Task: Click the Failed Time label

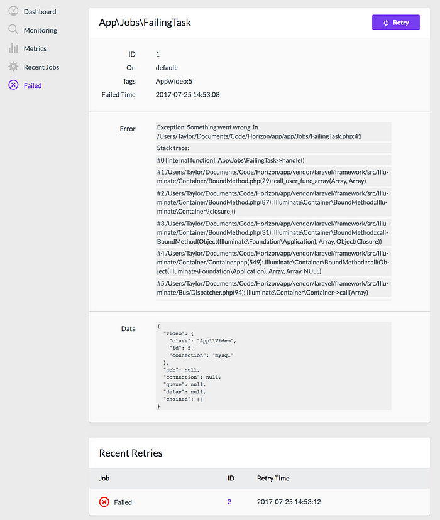Action: pyautogui.click(x=118, y=95)
